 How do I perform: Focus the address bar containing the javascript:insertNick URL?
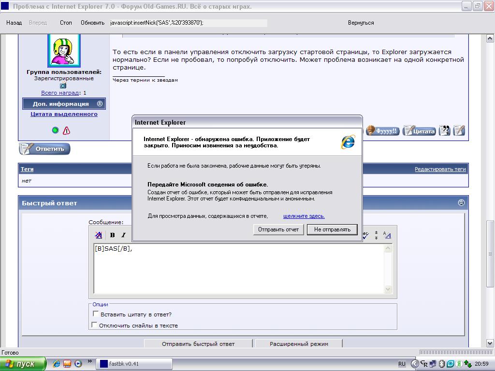click(x=189, y=23)
